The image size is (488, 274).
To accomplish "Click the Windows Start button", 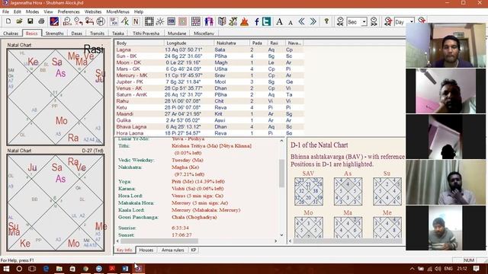I will (6, 269).
